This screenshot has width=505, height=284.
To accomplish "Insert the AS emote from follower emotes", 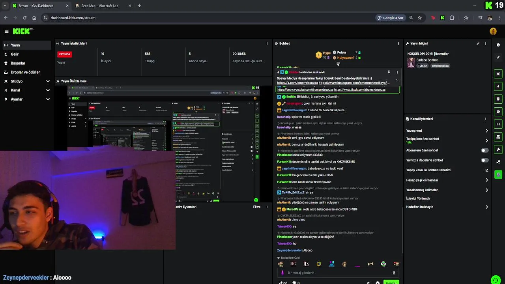I will coord(306,264).
